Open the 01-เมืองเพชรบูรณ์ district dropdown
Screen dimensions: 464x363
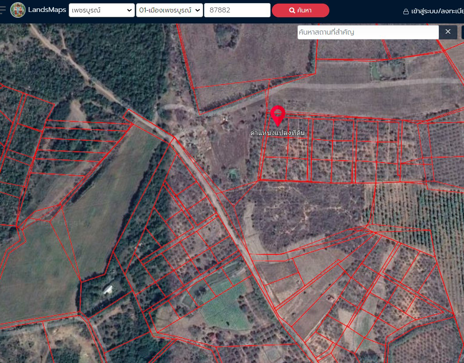169,10
